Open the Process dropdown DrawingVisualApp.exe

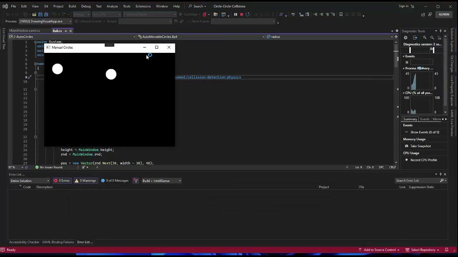point(45,21)
